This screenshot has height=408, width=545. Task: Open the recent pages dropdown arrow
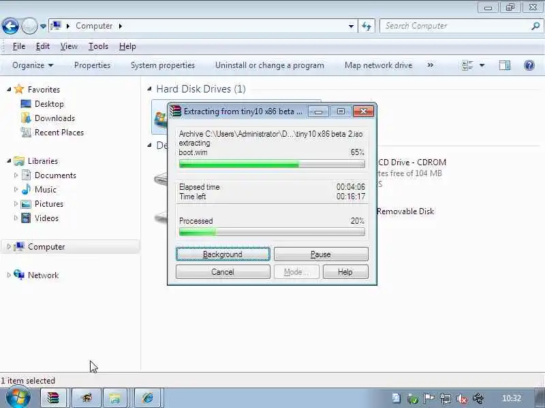(43, 26)
